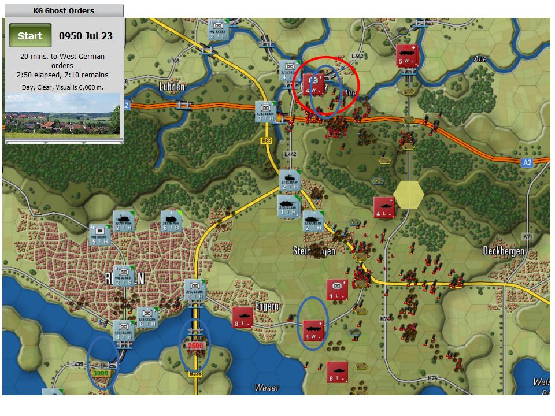Select the 3/3/211th tank counter marked 2 H
This screenshot has width=555, height=416.
(x=313, y=221)
